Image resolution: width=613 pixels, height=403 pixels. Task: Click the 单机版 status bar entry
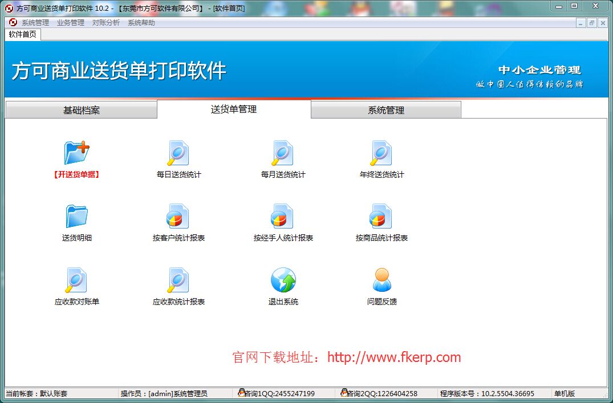pos(564,393)
